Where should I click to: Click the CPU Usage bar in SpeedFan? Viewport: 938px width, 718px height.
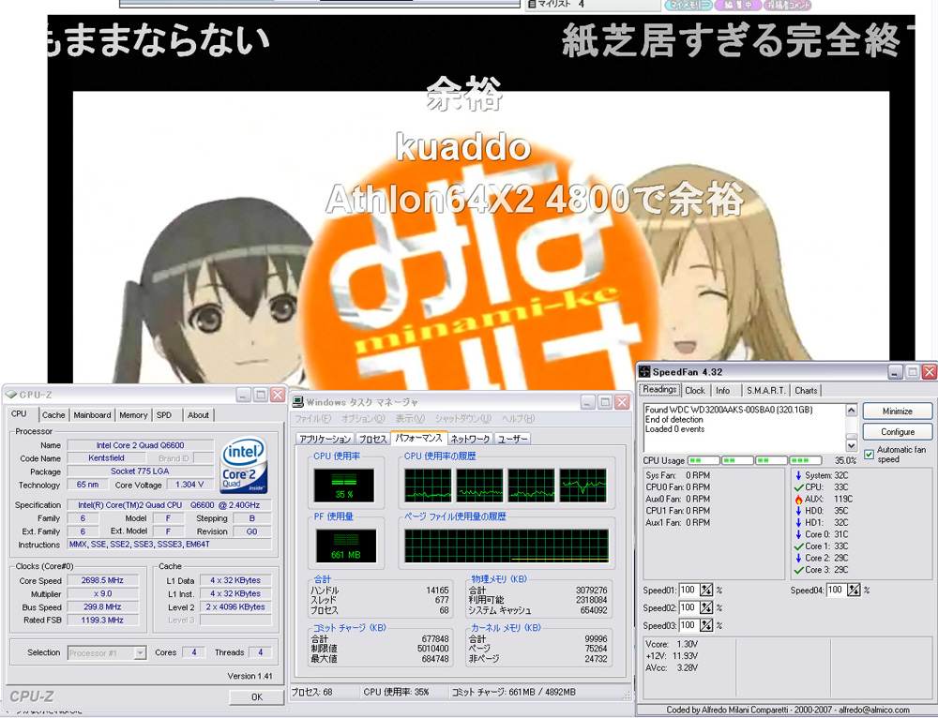pyautogui.click(x=754, y=460)
